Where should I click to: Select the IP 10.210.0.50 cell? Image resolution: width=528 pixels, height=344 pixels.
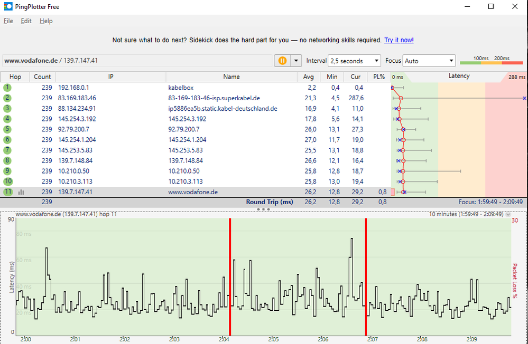pyautogui.click(x=73, y=171)
